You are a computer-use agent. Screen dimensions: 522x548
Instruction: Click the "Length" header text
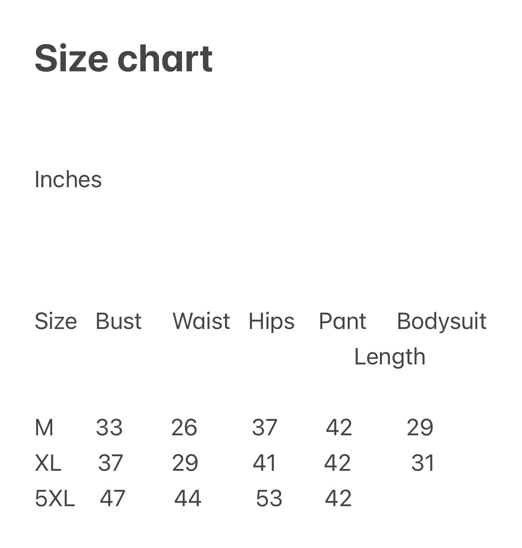389,357
